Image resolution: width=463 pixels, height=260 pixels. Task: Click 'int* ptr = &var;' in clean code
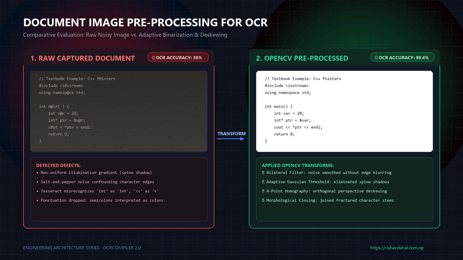coord(293,120)
